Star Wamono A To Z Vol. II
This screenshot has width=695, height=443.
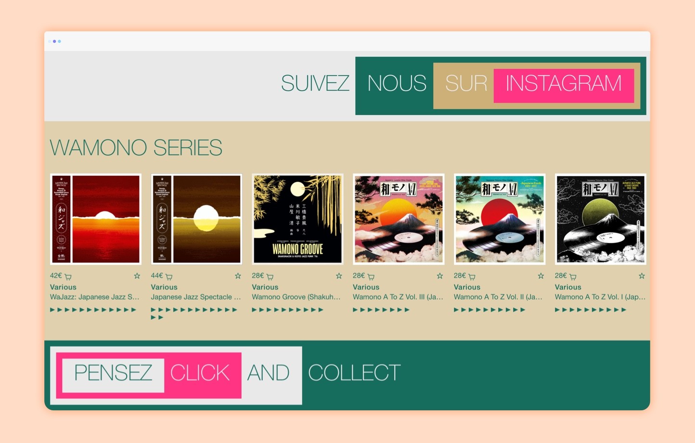point(541,276)
